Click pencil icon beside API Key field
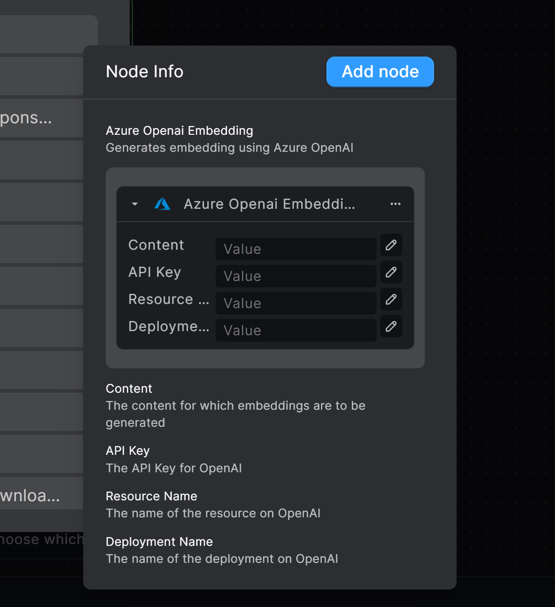 tap(391, 272)
